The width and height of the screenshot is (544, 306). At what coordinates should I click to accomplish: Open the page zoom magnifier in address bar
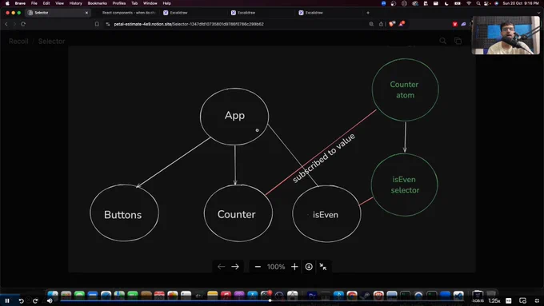pos(371,24)
